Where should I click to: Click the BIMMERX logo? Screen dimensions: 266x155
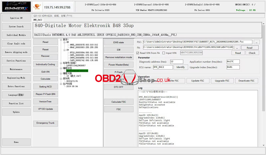[16, 7]
